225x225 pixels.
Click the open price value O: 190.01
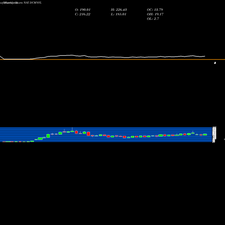(x=83, y=10)
